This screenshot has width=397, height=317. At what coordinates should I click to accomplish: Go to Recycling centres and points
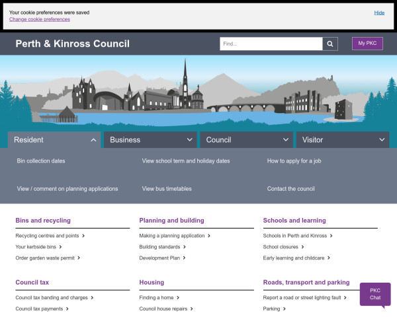48,236
